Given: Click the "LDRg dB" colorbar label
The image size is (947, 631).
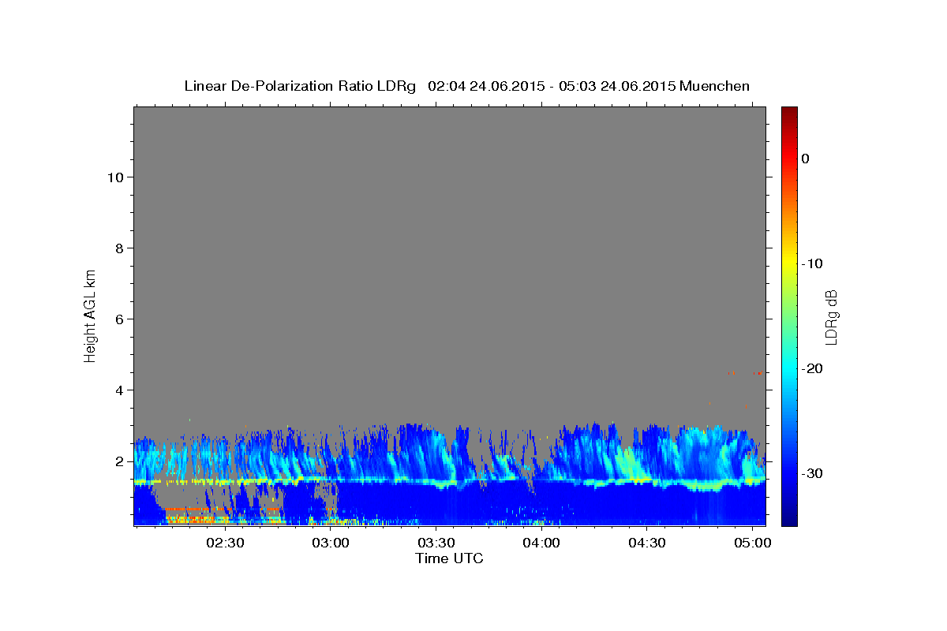Looking at the screenshot, I should [831, 317].
